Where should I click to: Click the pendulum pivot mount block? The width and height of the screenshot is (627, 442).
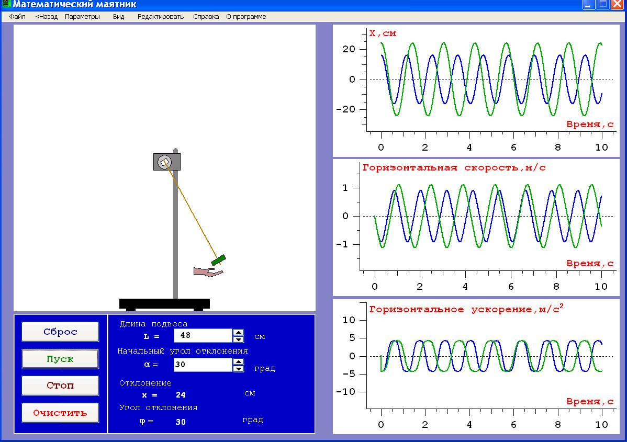pyautogui.click(x=167, y=162)
